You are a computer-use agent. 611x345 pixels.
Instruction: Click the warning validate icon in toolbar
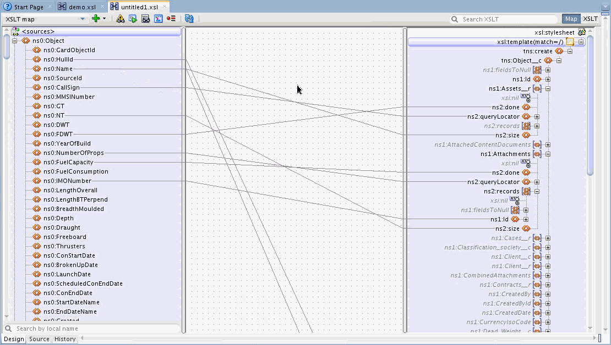[120, 19]
